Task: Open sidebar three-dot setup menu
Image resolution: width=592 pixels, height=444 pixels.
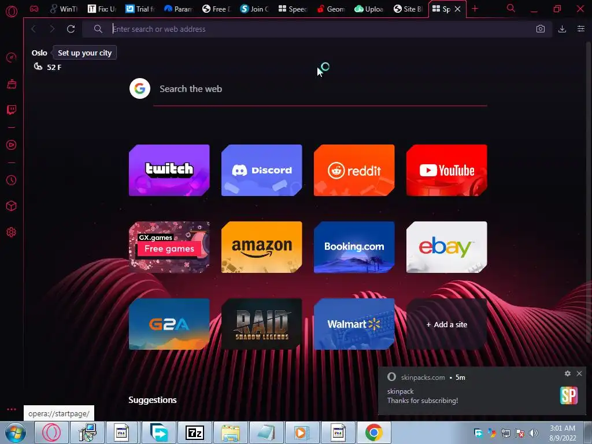Action: point(12,409)
